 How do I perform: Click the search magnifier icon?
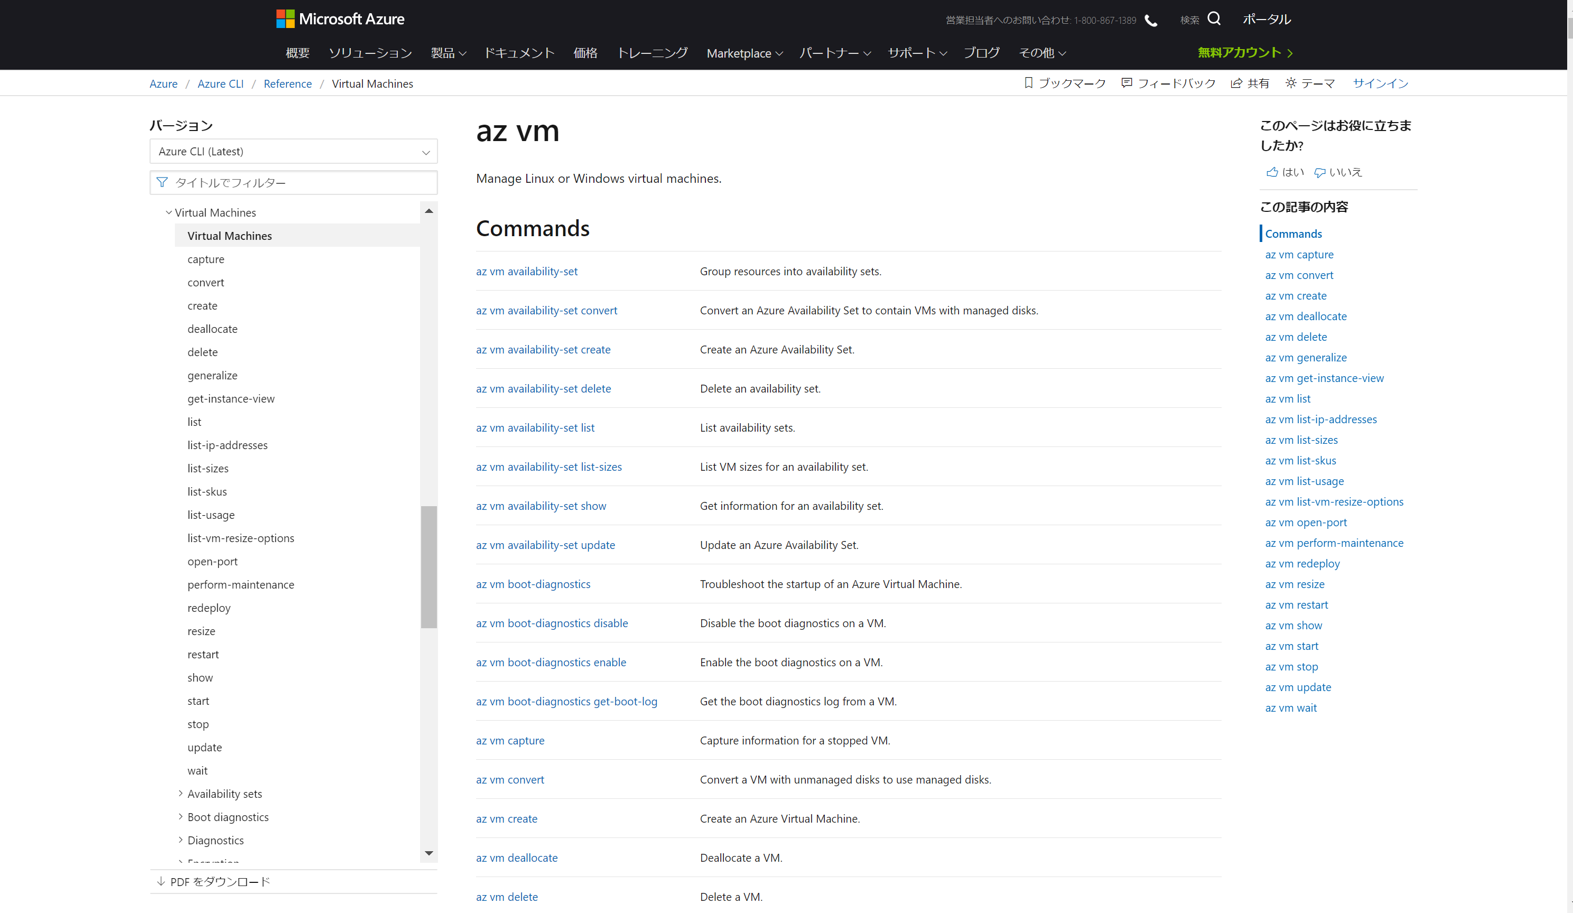[x=1214, y=18]
